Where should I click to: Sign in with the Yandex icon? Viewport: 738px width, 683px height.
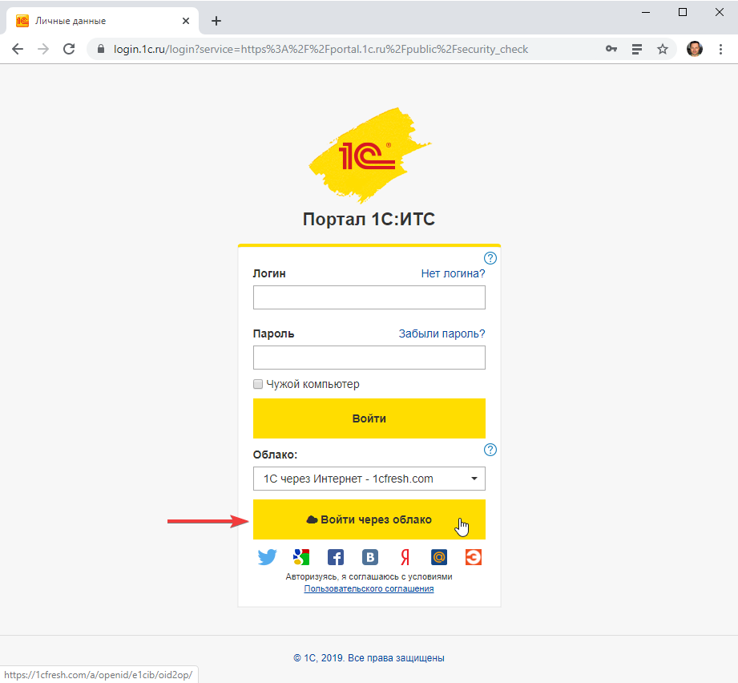click(405, 557)
